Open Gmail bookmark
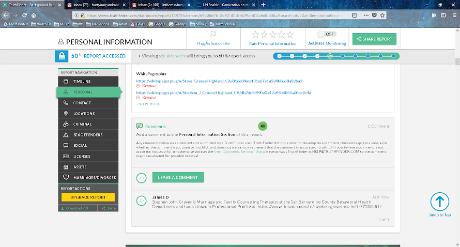Screen dimensions: 460x247 [x=138, y=24]
